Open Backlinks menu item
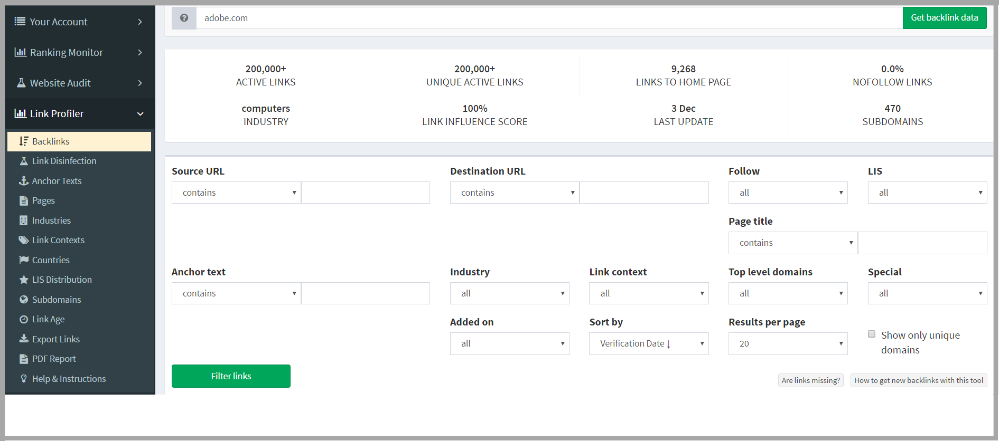The height and width of the screenshot is (441, 999). click(x=79, y=141)
